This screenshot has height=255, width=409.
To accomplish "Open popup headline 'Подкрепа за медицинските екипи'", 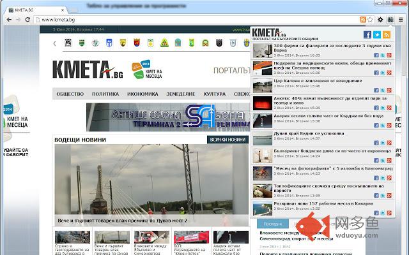I will [x=332, y=65].
